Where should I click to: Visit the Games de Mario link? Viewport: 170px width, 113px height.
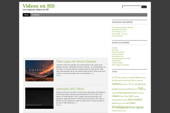coord(118,54)
